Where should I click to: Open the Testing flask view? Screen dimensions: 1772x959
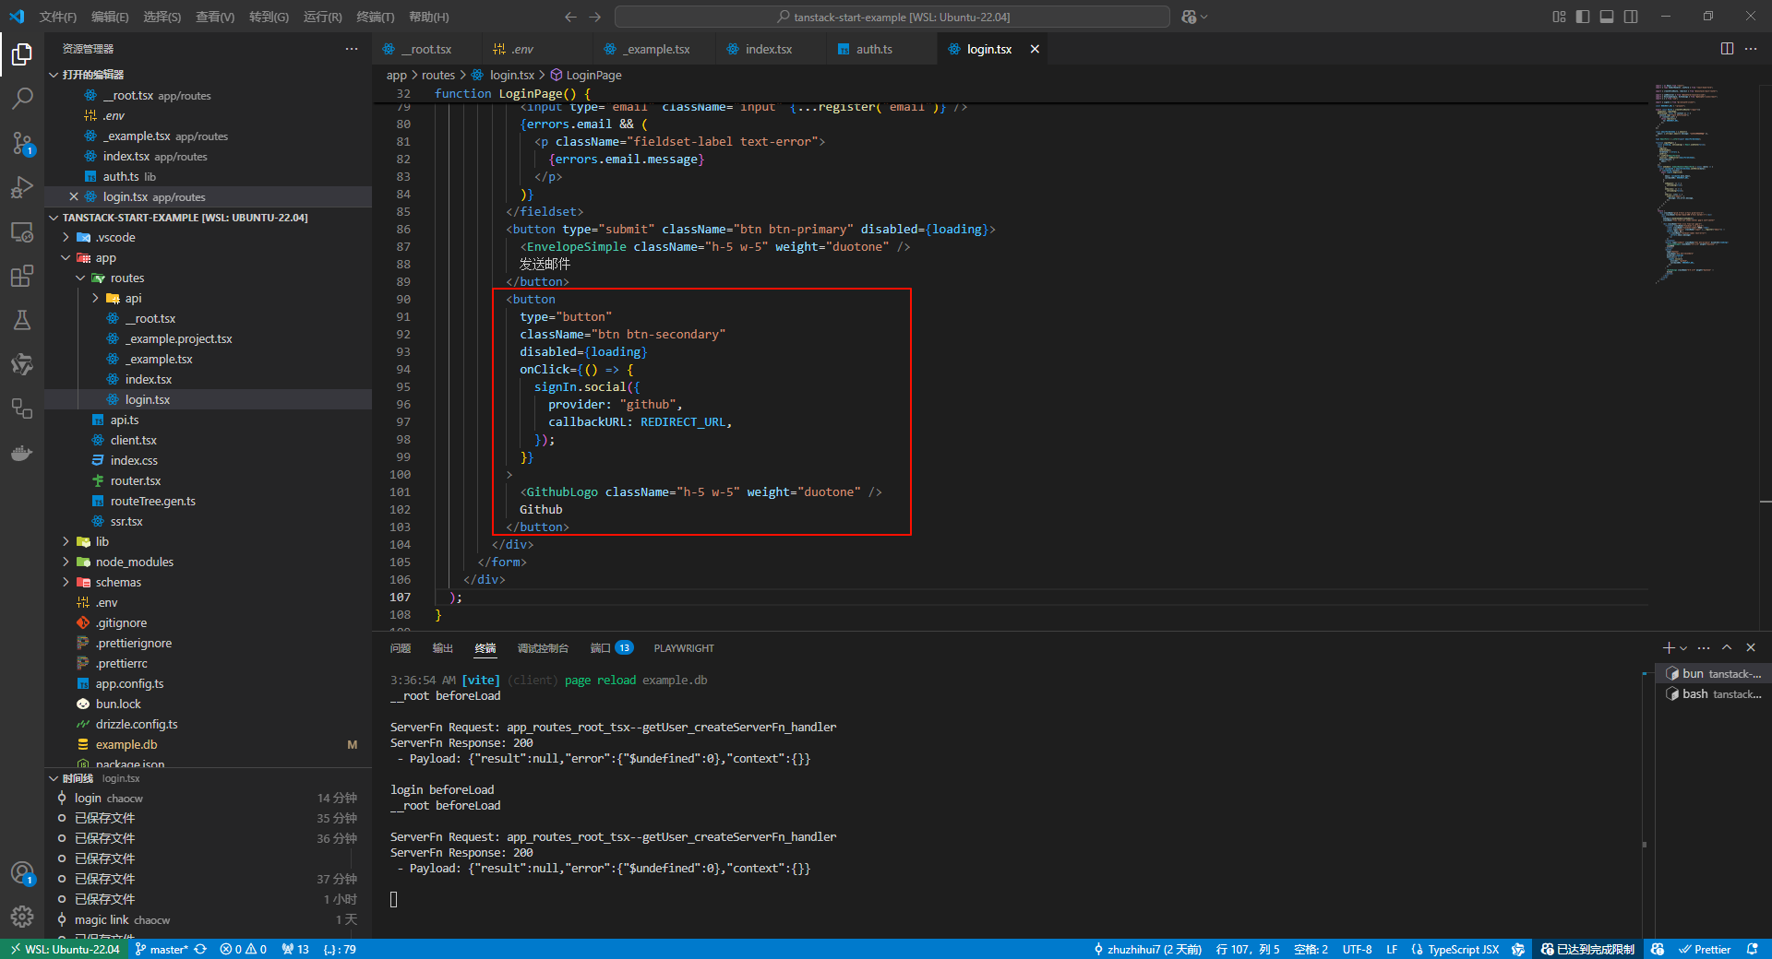click(x=22, y=320)
